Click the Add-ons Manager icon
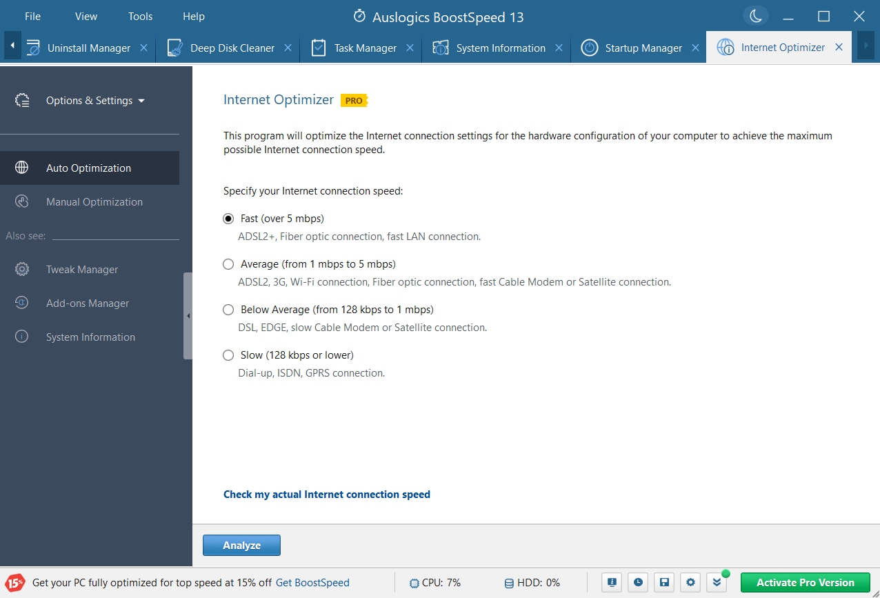 tap(22, 303)
